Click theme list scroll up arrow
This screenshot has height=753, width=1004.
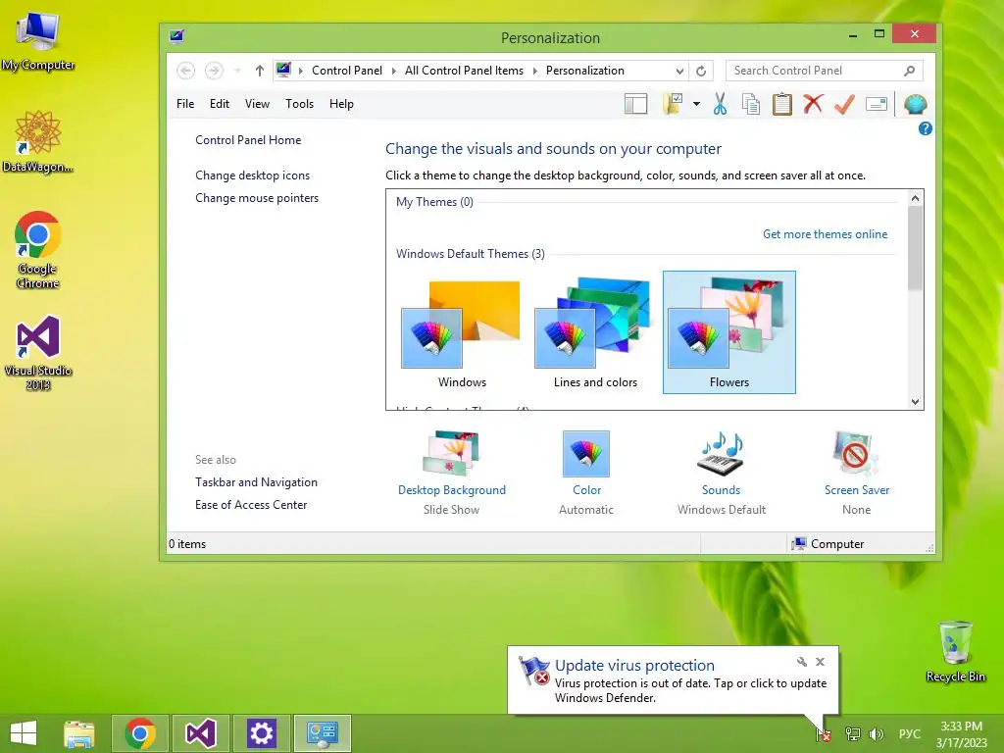pyautogui.click(x=915, y=198)
